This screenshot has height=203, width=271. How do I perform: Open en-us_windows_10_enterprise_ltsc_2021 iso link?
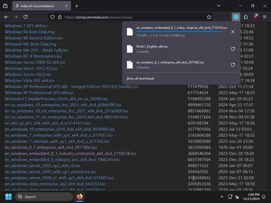63,105
